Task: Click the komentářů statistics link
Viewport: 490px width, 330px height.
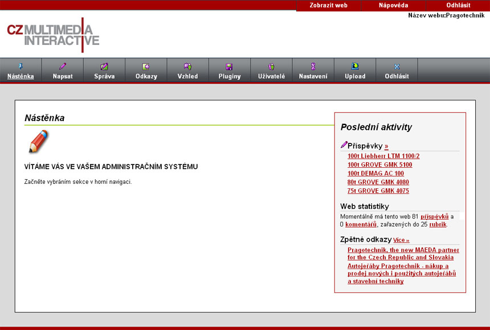Action: (361, 225)
